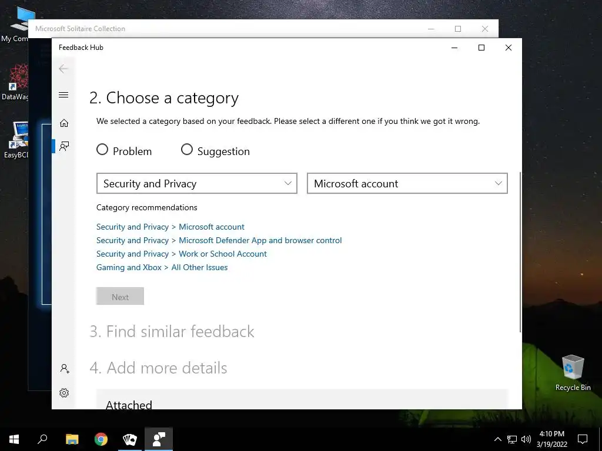Open taskbar search
This screenshot has width=602, height=451.
[42, 439]
